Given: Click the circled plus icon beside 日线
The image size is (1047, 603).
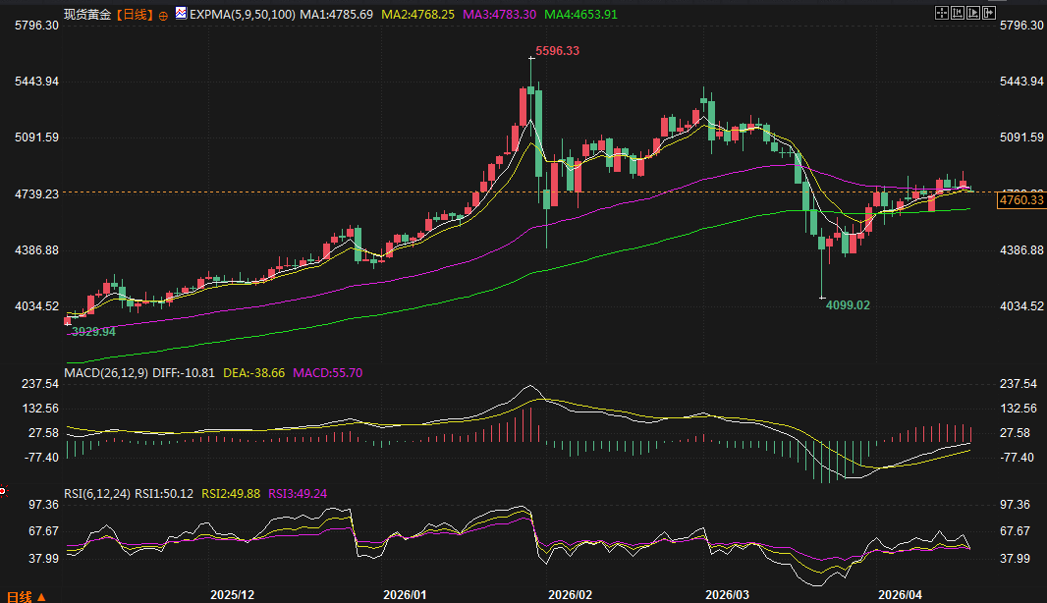Looking at the screenshot, I should point(163,17).
